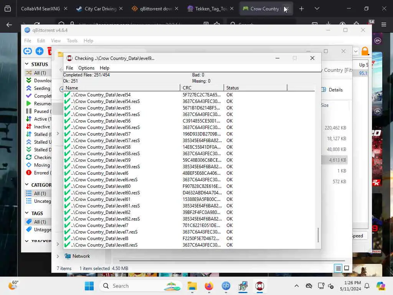Screen dimensions: 393x295
Task: Select the Checking status filter
Action: click(x=38, y=157)
